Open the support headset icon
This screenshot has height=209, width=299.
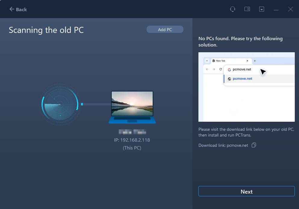tap(232, 9)
